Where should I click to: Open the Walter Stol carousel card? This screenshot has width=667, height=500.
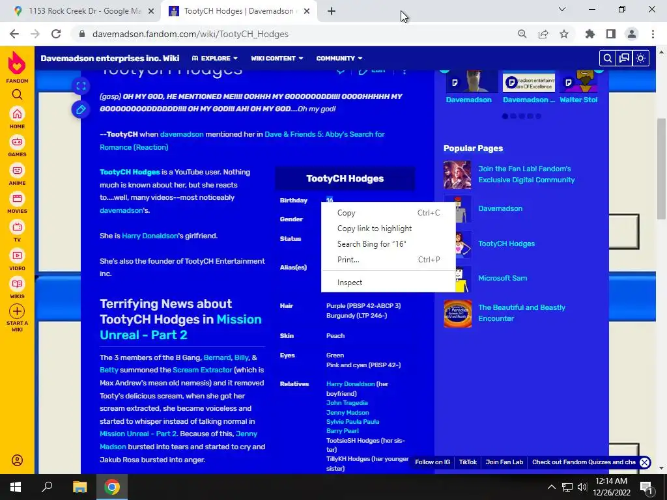click(x=578, y=88)
